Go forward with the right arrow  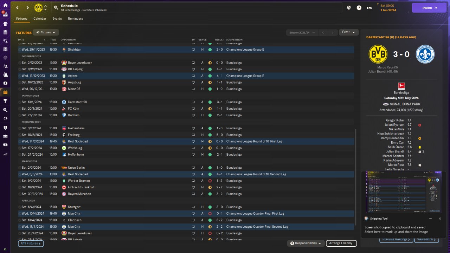(28, 8)
